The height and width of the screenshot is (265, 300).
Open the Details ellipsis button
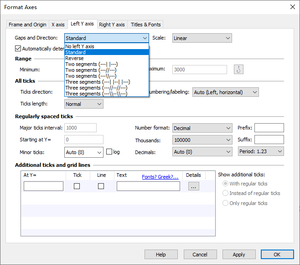[x=193, y=186]
